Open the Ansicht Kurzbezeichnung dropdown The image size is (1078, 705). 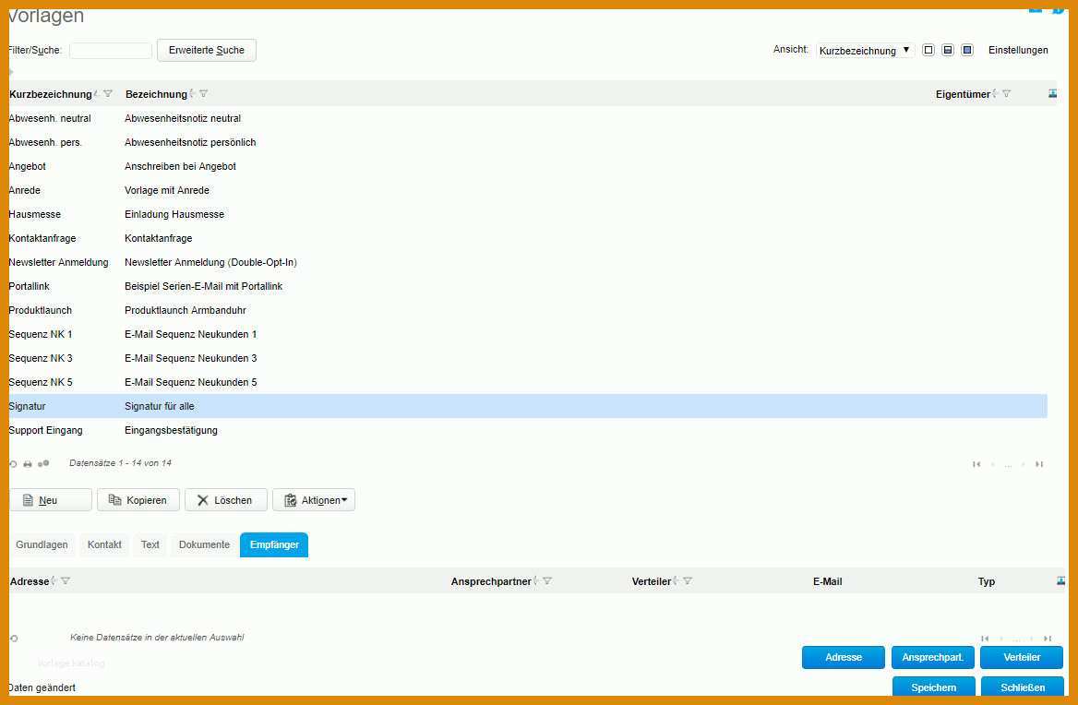[865, 51]
